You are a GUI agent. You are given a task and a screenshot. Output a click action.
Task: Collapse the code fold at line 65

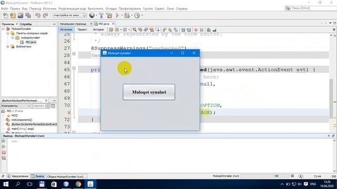74,68
